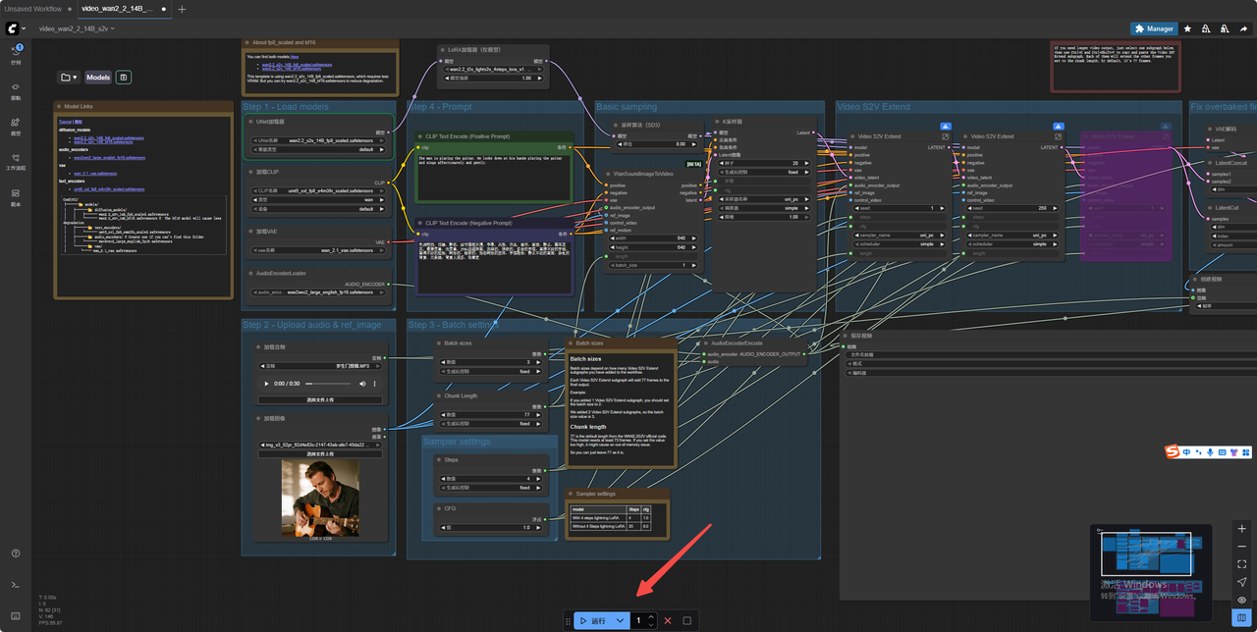This screenshot has height=632, width=1257.
Task: Enter subgraph of Video S2V Extend with seed 1
Action: [x=945, y=136]
